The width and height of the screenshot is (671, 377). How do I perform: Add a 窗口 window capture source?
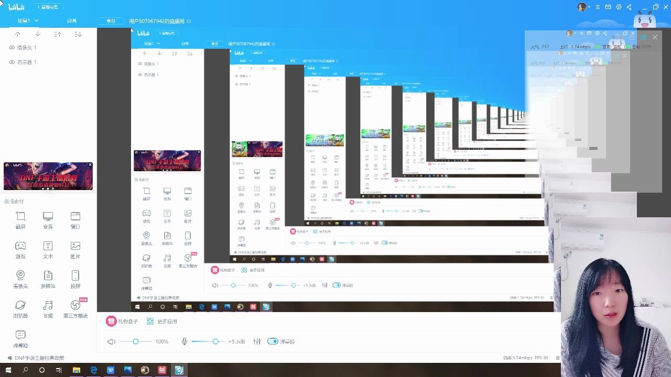point(75,220)
